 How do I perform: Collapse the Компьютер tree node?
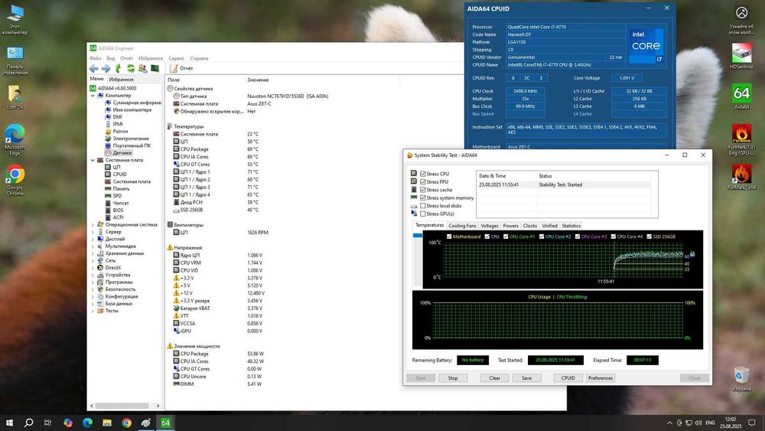pyautogui.click(x=93, y=96)
